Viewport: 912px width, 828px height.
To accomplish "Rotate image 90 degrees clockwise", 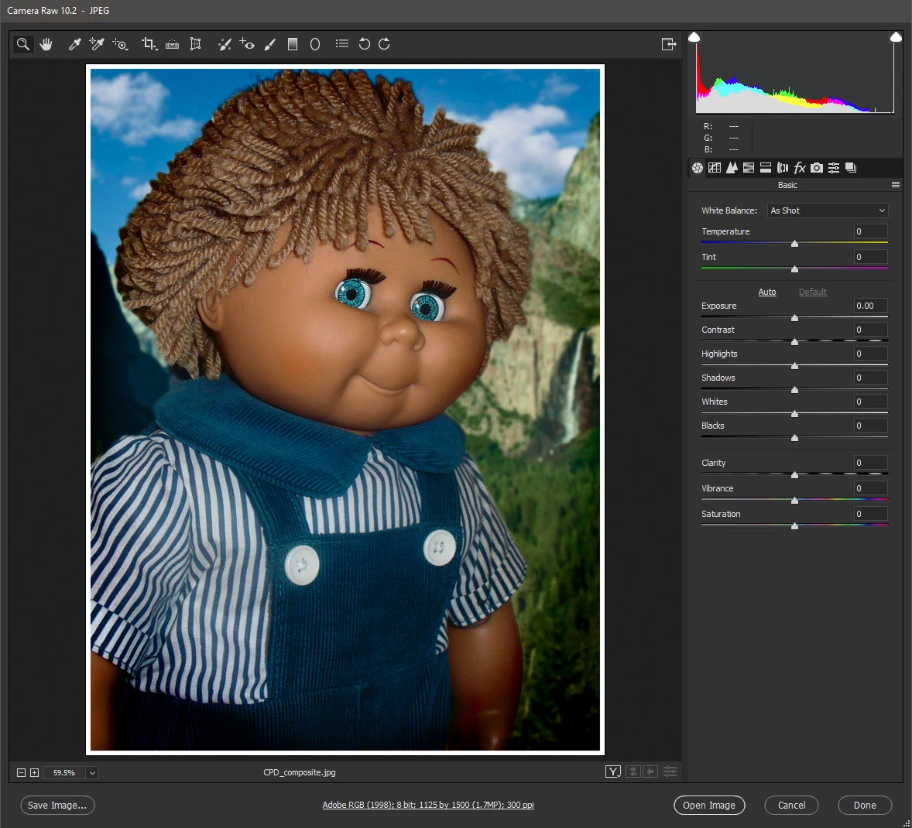I will 384,44.
